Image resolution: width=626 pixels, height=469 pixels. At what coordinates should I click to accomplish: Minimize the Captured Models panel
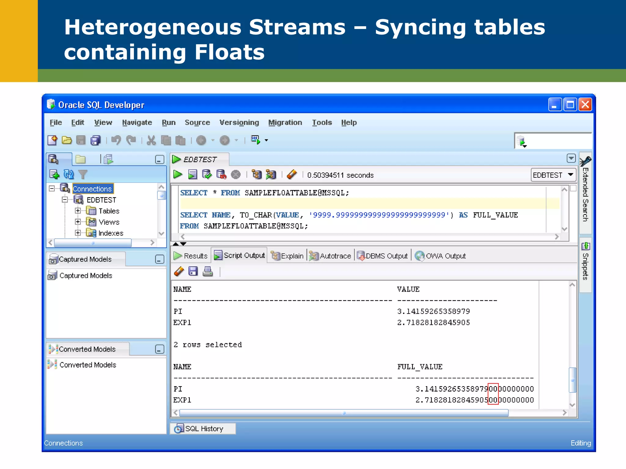[x=160, y=259]
